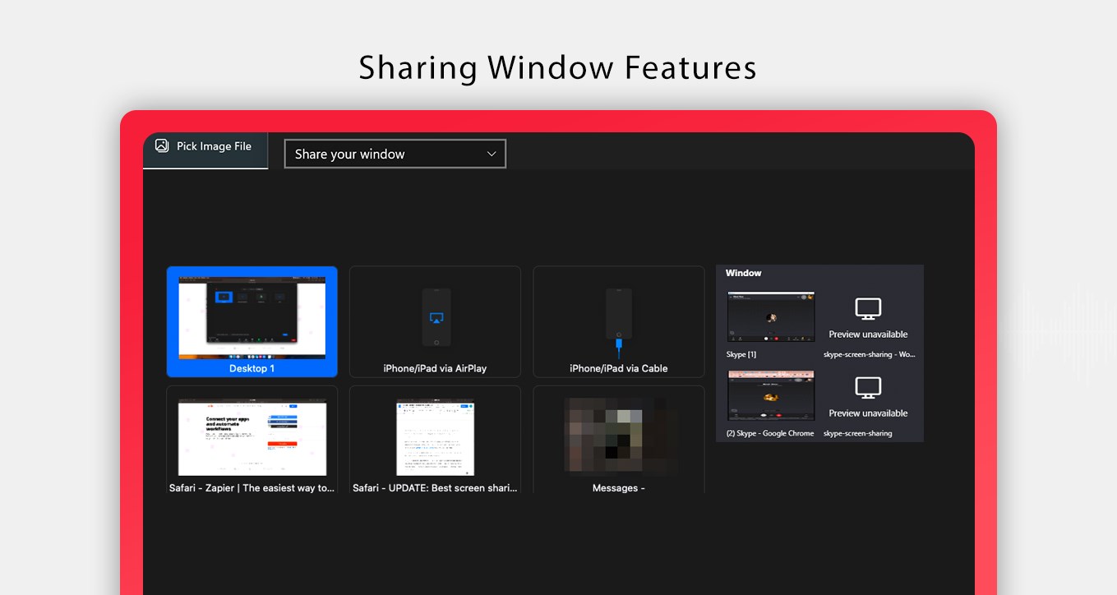The width and height of the screenshot is (1117, 595).
Task: Select the Safari - Zapier window thumbnail
Action: [x=252, y=440]
